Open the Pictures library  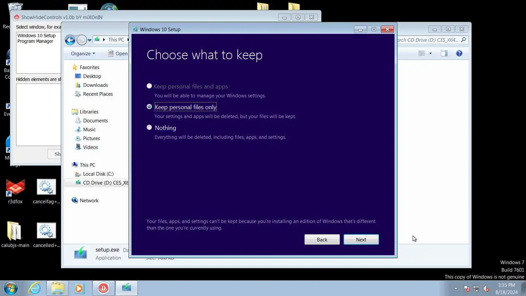tap(91, 138)
